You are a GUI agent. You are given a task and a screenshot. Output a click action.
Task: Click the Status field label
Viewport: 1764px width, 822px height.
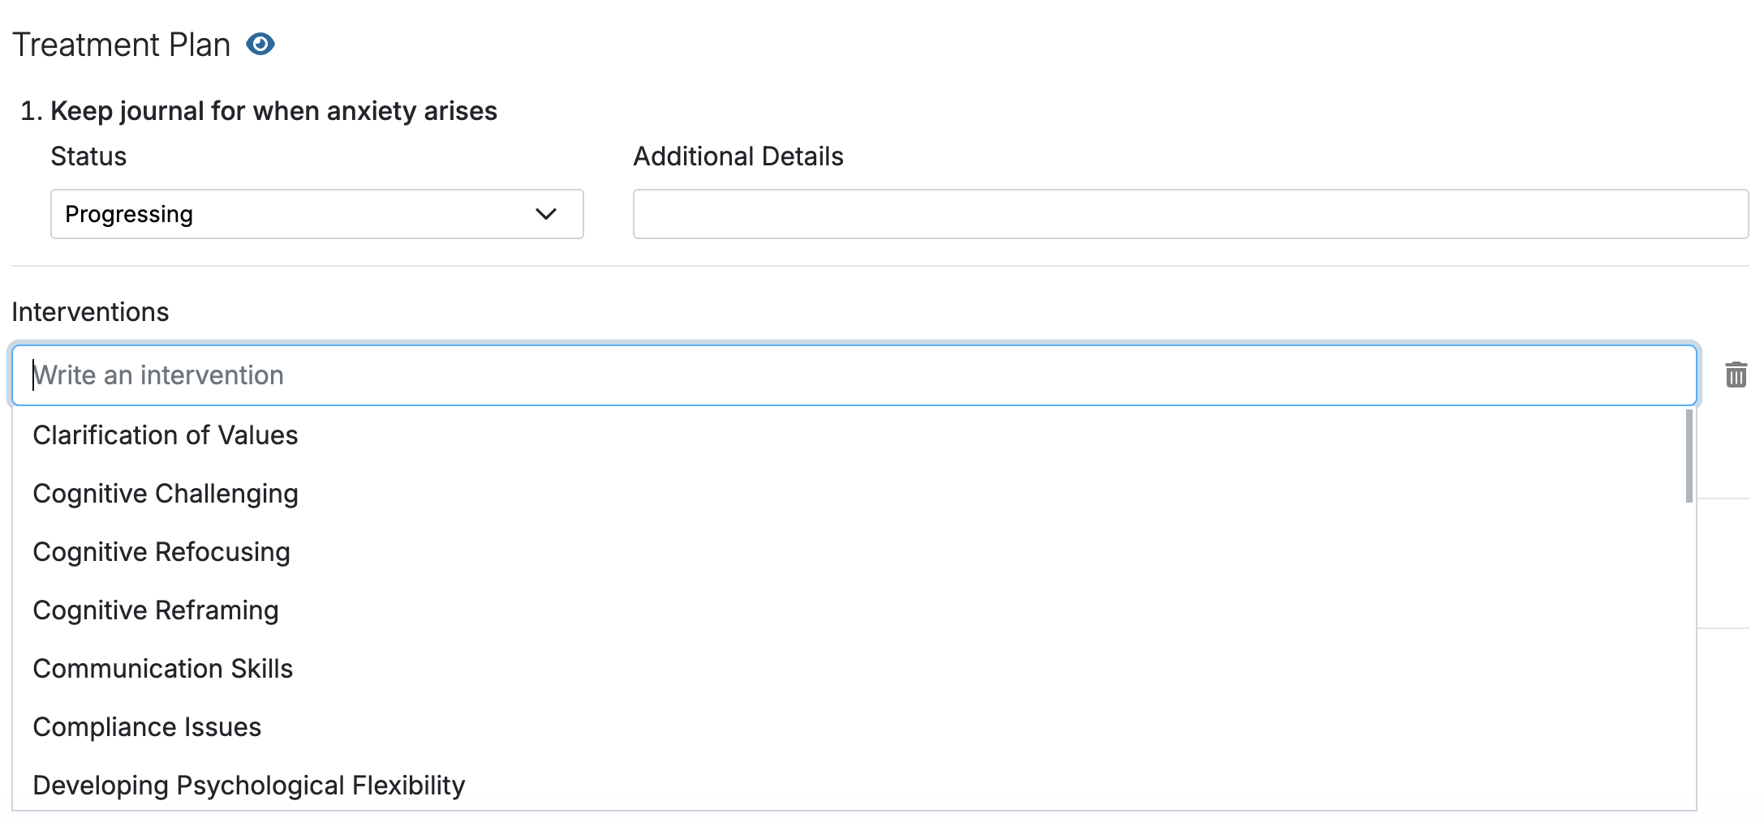(x=88, y=156)
